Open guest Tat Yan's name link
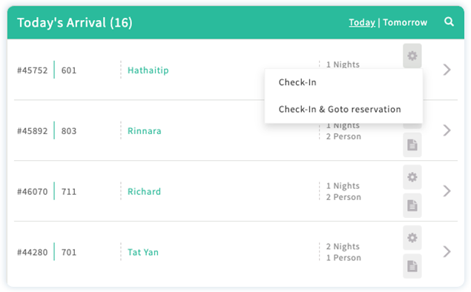The height and width of the screenshot is (292, 471). click(x=143, y=252)
